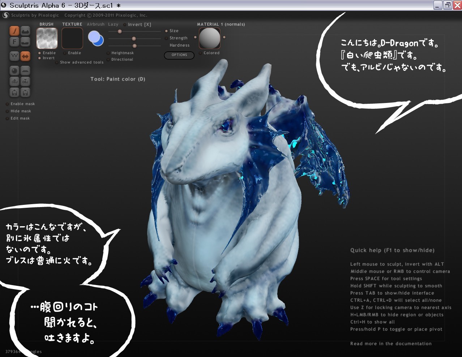Toggle wireframe display icon
This screenshot has width=462, height=357.
pyautogui.click(x=14, y=56)
